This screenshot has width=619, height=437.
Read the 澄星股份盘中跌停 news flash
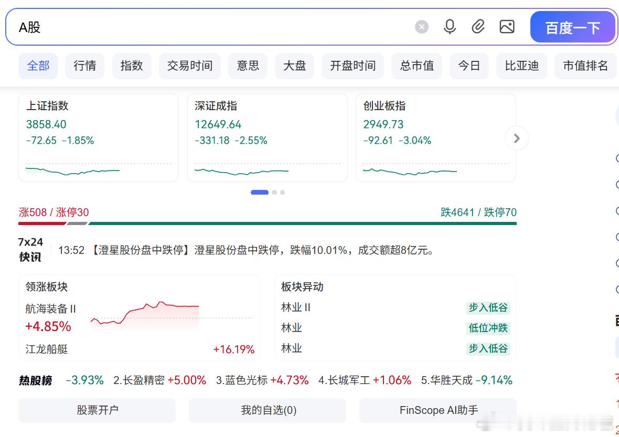pyautogui.click(x=246, y=250)
